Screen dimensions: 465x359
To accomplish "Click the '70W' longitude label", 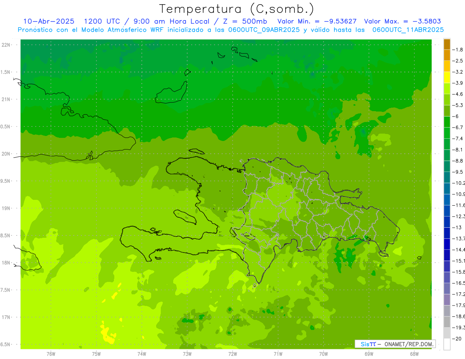I will 323,354.
